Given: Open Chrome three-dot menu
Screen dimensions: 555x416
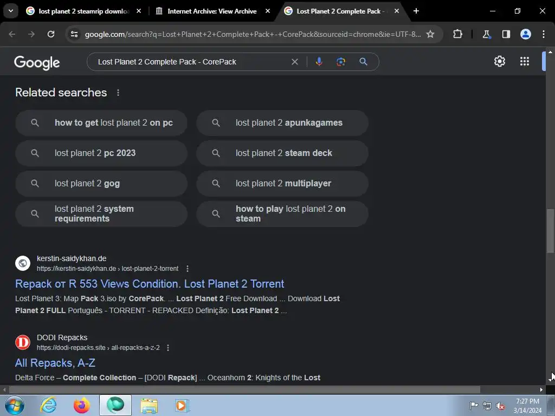Looking at the screenshot, I should (x=544, y=34).
